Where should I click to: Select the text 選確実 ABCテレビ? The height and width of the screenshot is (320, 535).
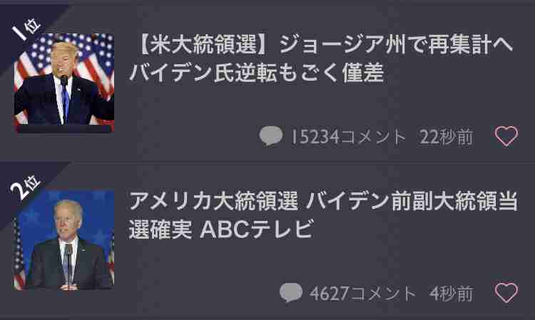tap(221, 229)
